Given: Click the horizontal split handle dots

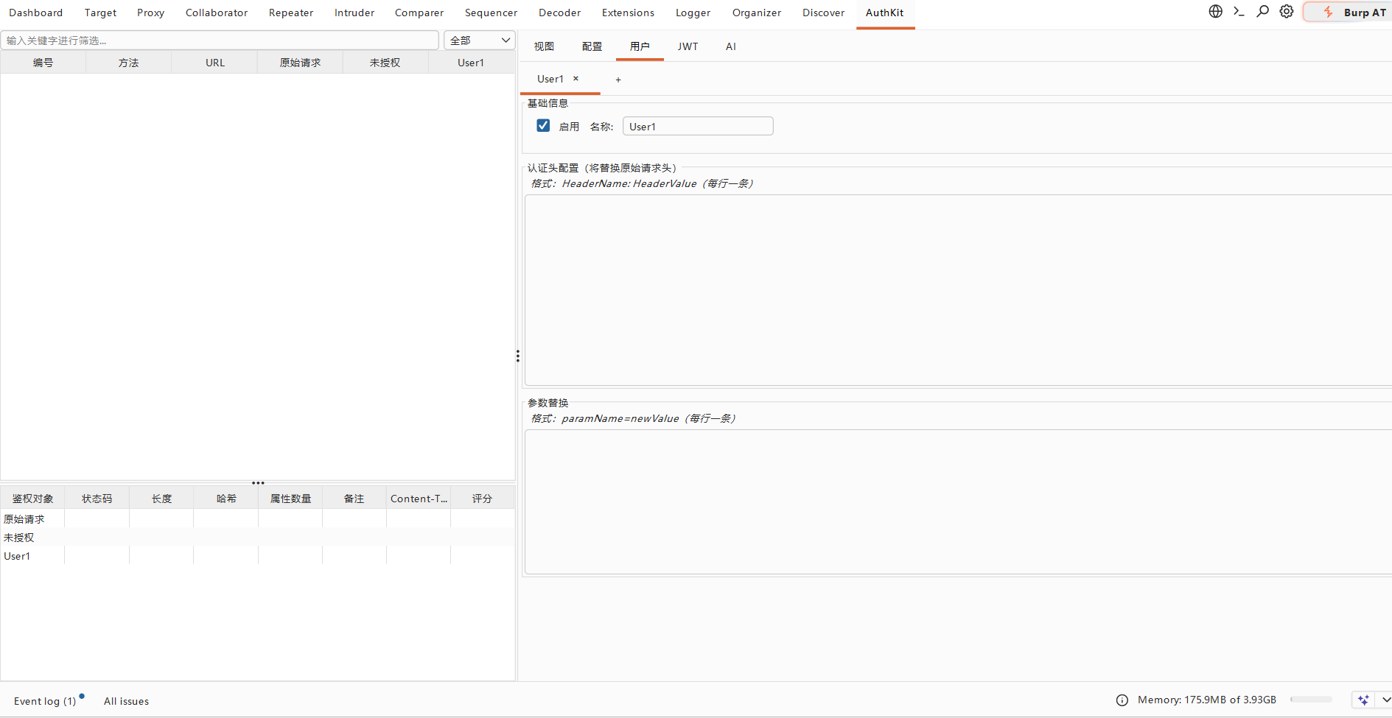Looking at the screenshot, I should point(258,483).
